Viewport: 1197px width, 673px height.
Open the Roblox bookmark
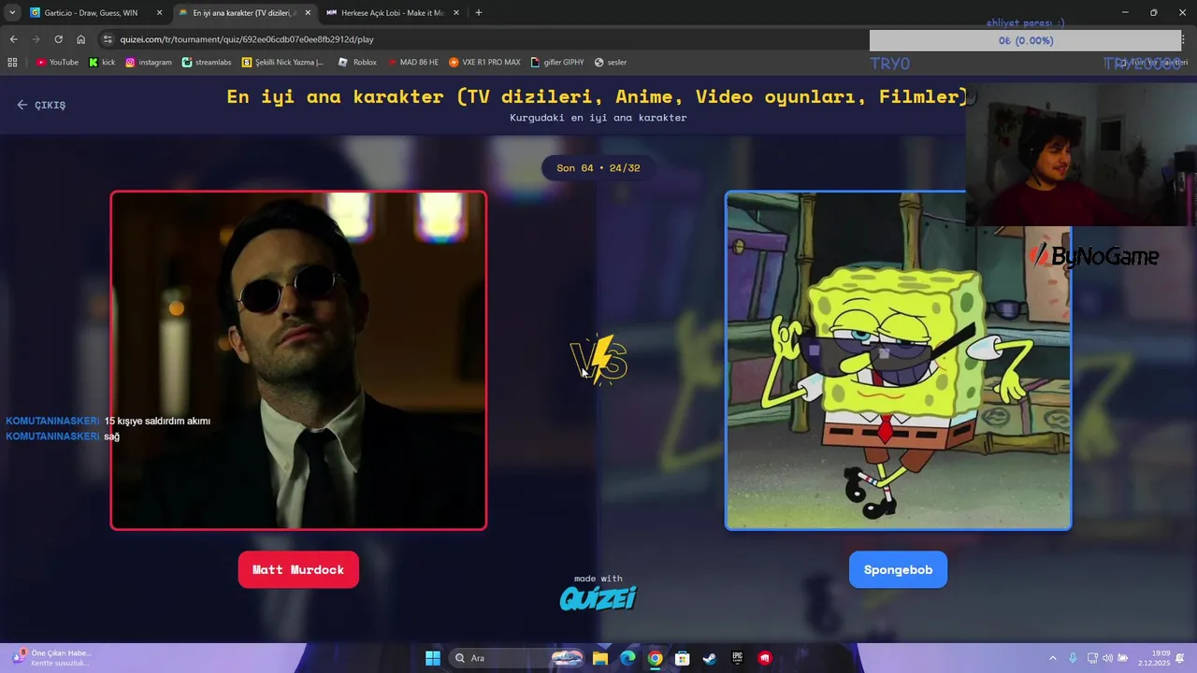tap(357, 62)
